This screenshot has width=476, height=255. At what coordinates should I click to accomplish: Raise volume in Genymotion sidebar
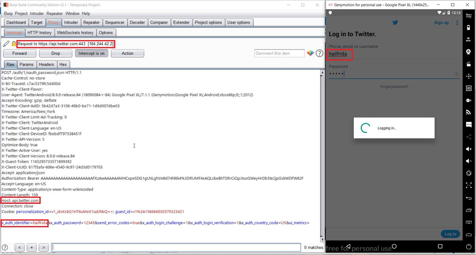(x=468, y=149)
